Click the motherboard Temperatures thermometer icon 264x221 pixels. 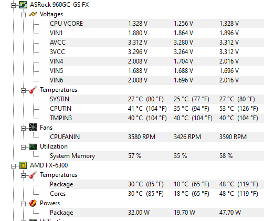[x=33, y=90]
